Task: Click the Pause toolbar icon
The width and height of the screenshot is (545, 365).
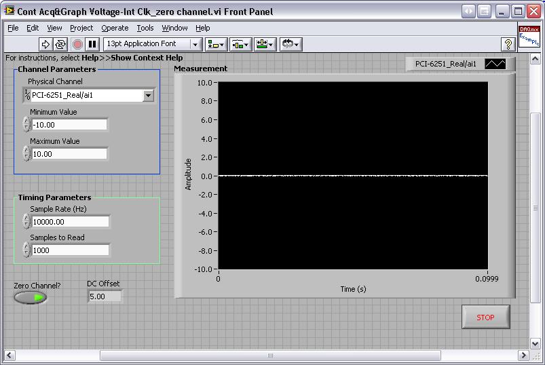Action: coord(93,44)
